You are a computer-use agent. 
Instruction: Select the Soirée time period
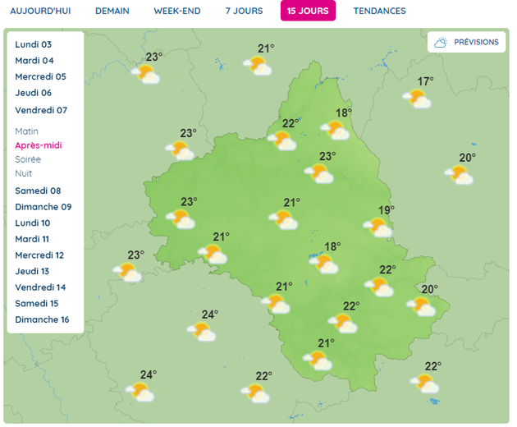tap(27, 159)
